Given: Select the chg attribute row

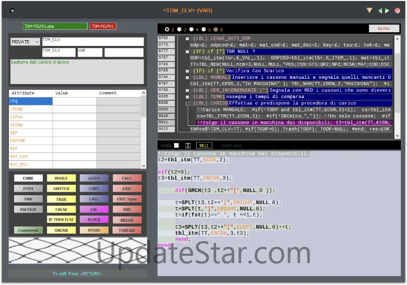Looking at the screenshot, I should point(75,101).
